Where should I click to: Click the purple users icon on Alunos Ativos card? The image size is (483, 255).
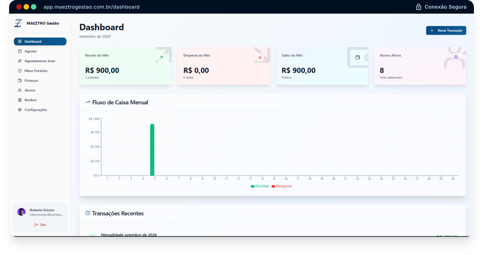[456, 57]
